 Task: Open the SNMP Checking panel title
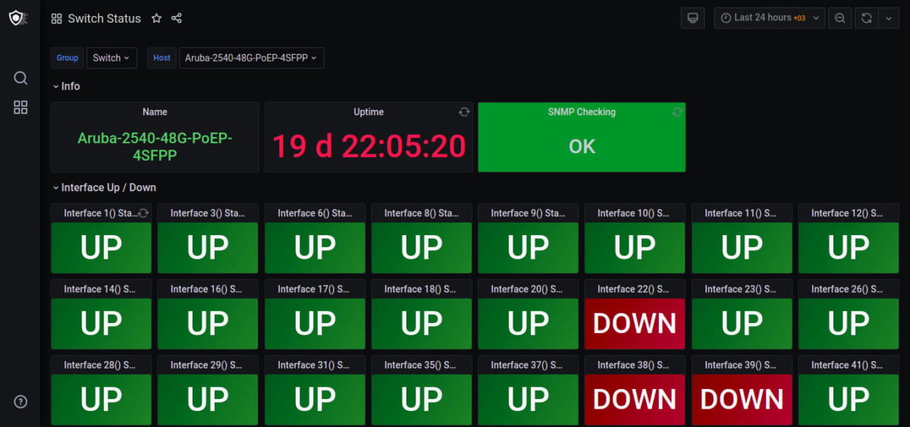click(581, 111)
